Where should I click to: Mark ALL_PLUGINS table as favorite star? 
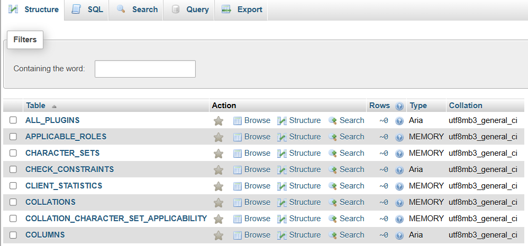coord(219,121)
